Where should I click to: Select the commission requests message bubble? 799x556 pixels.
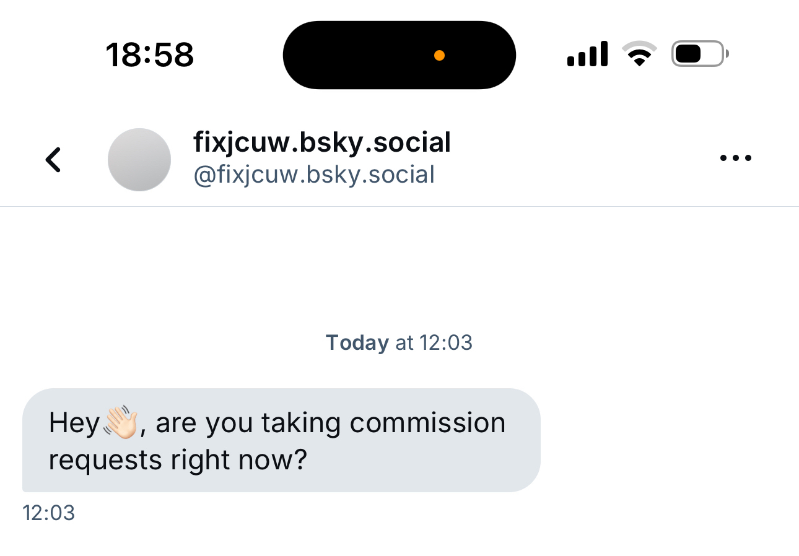click(x=281, y=440)
